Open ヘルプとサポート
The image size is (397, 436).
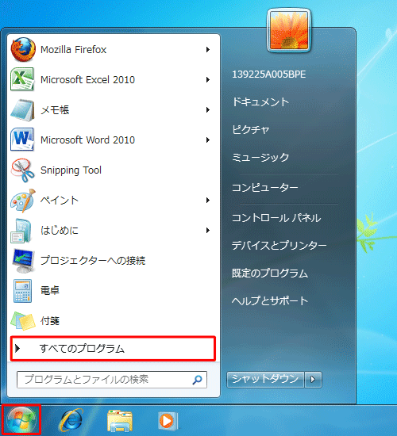(270, 300)
